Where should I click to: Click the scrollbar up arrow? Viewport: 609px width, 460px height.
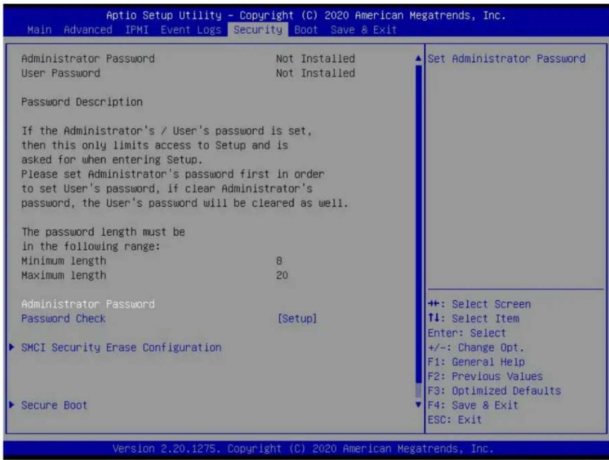418,59
